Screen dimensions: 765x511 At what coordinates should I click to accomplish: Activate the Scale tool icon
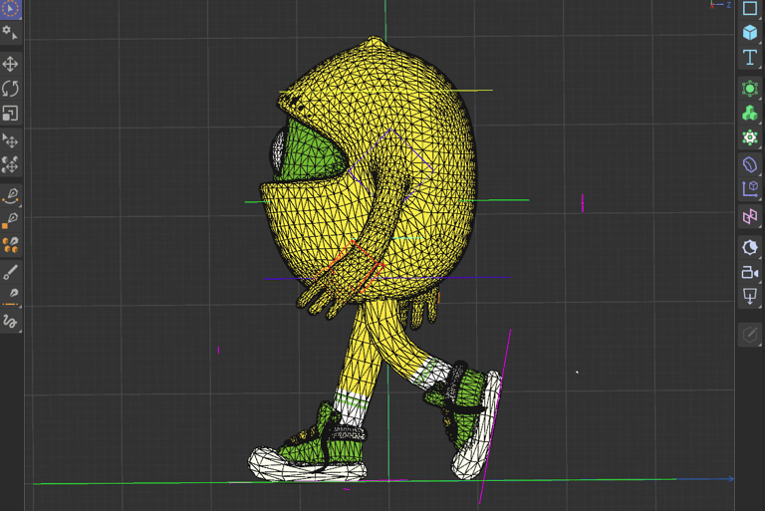point(10,114)
